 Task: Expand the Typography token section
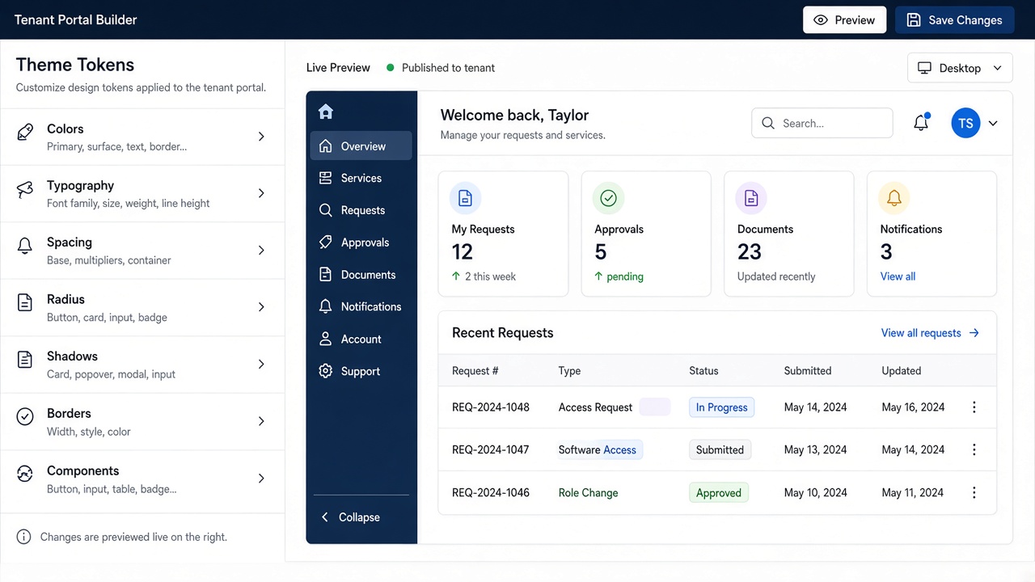(x=261, y=193)
